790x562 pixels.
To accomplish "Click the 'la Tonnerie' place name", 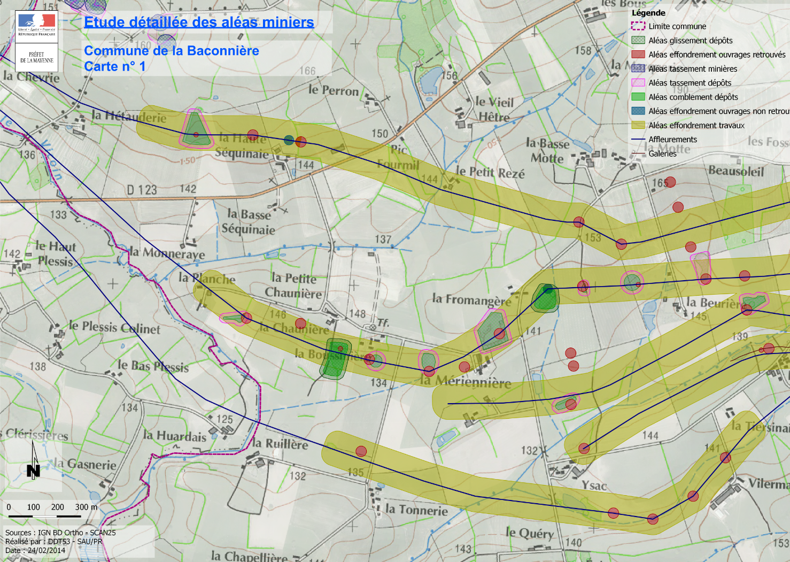I will [417, 510].
